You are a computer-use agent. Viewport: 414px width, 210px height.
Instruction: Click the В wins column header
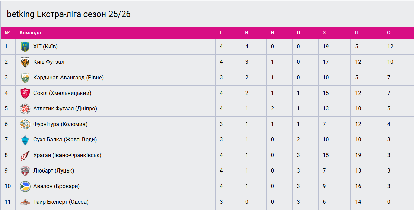click(247, 33)
